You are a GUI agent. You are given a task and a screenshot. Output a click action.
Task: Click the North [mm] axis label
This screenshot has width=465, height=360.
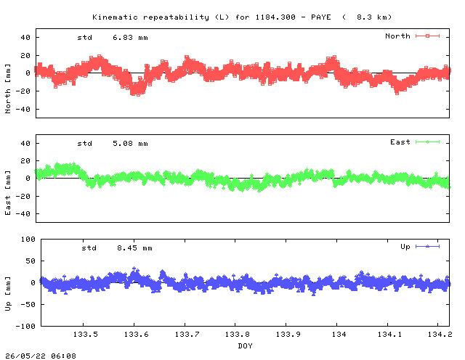point(8,89)
